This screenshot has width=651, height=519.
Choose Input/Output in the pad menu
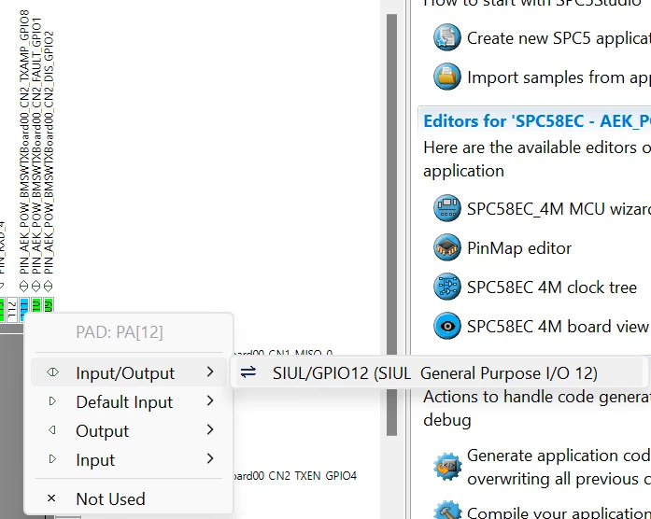pos(129,372)
